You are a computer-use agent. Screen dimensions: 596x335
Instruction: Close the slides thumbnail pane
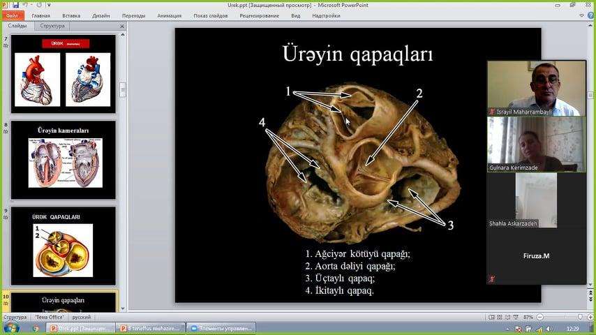122,27
